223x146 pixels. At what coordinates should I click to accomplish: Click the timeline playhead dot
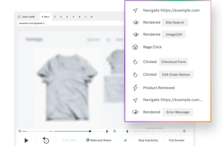pyautogui.click(x=90, y=131)
